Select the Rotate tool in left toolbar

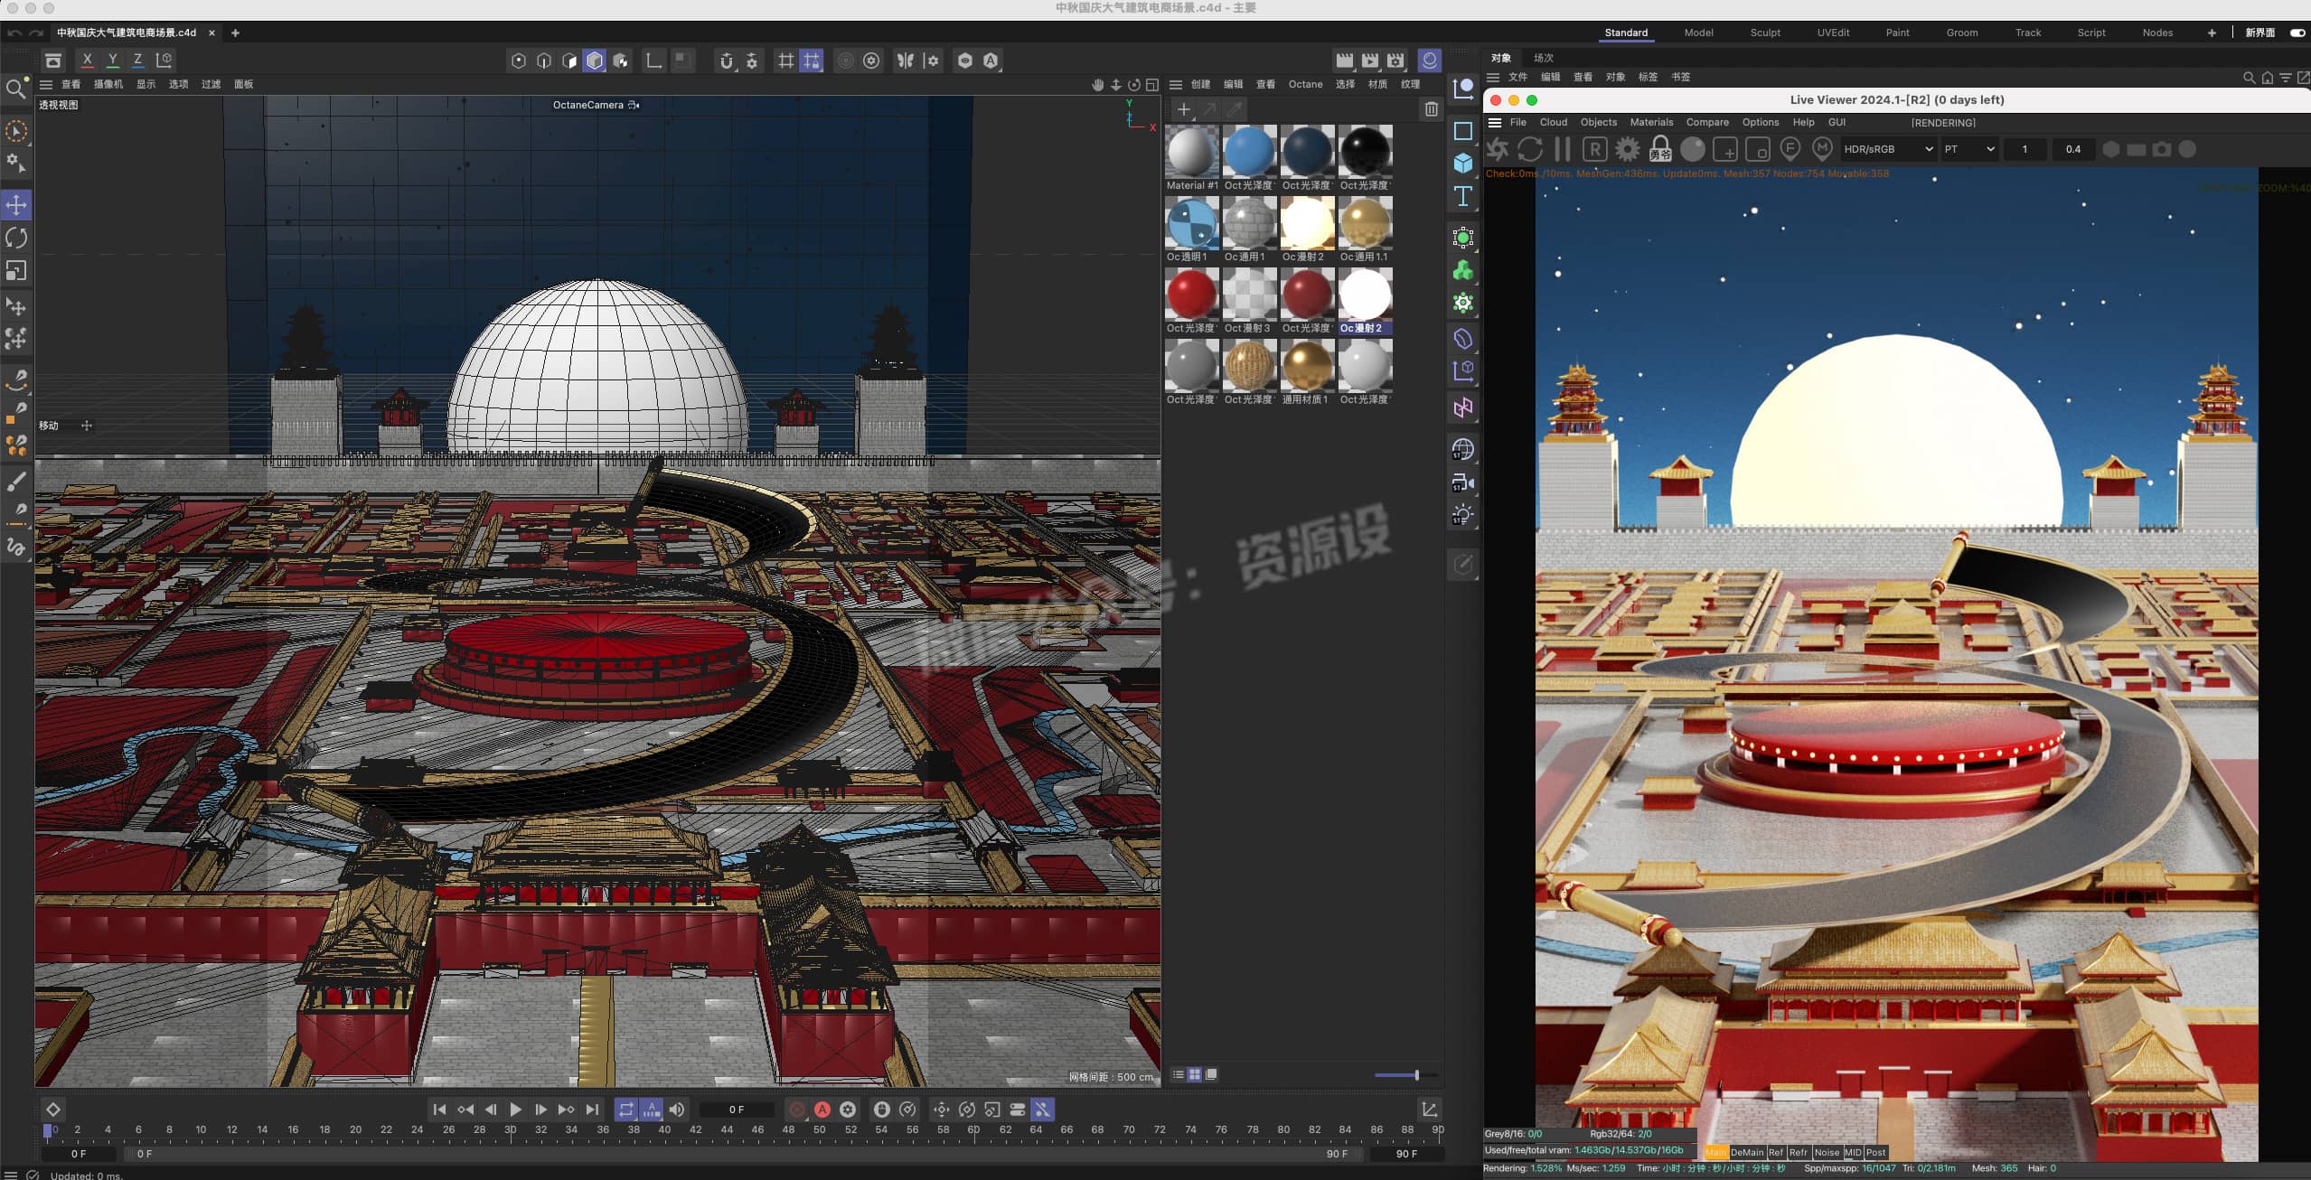click(x=16, y=238)
